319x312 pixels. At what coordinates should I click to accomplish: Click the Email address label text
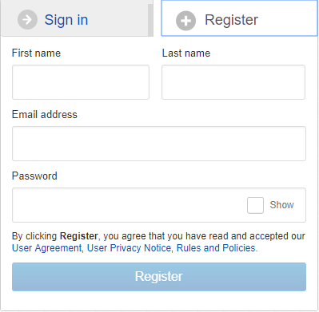click(45, 114)
